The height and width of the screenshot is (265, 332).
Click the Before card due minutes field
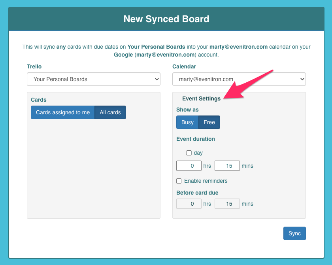click(x=227, y=204)
